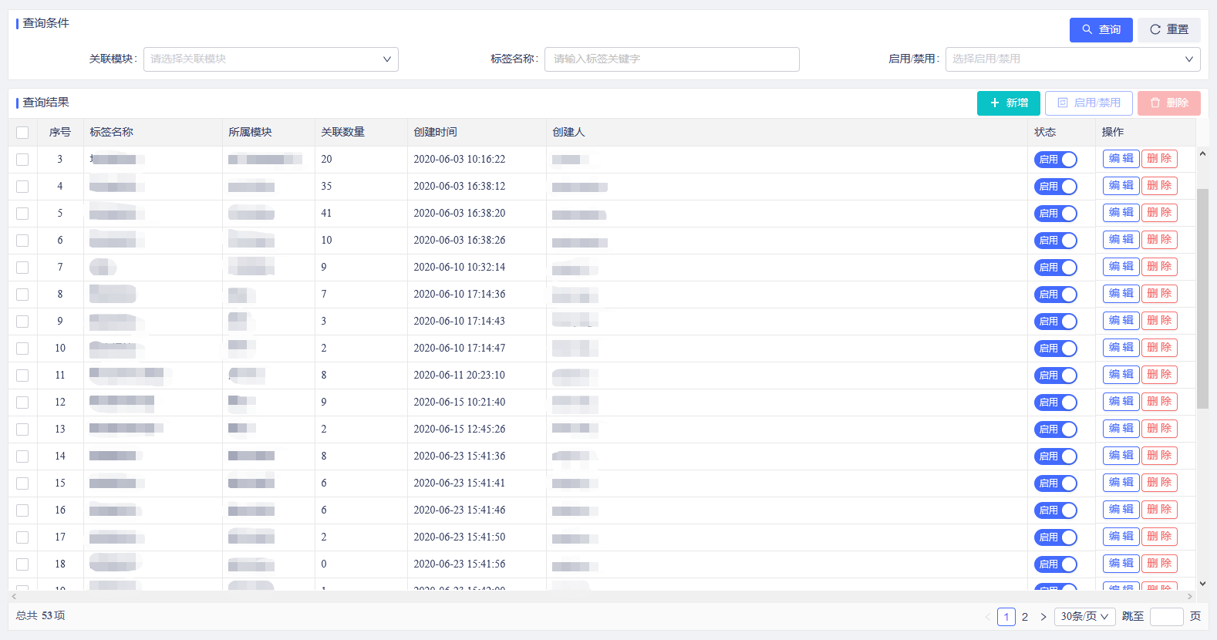Click 编辑 for row 12
The height and width of the screenshot is (640, 1217).
pos(1121,402)
